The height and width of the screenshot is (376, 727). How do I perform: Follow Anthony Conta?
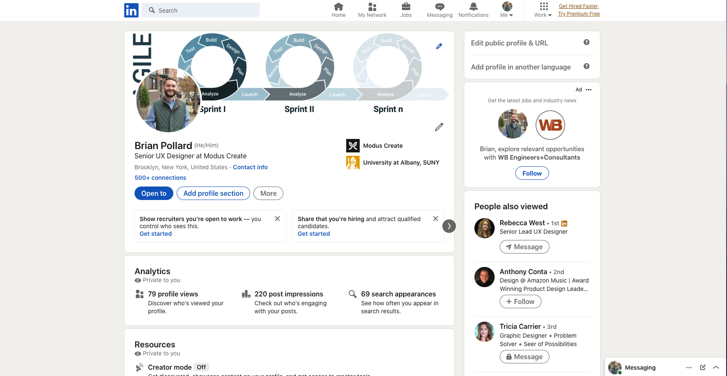[520, 301]
